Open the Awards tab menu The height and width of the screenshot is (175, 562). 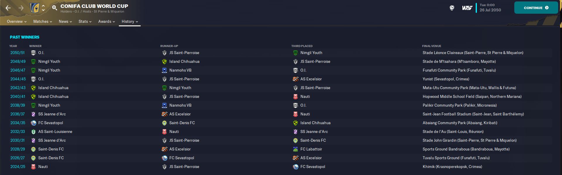point(106,21)
